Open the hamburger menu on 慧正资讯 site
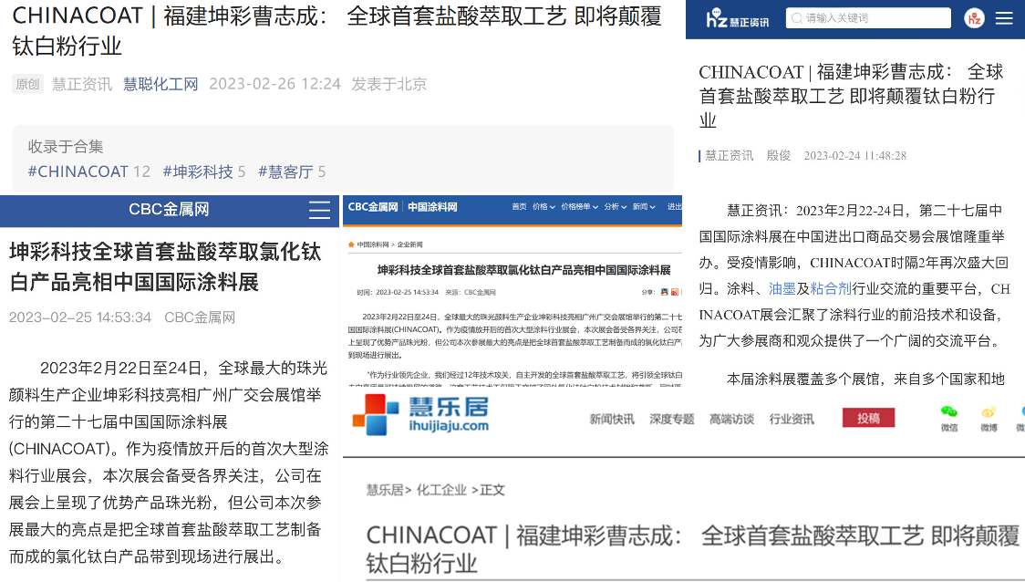This screenshot has width=1025, height=582. click(1004, 17)
